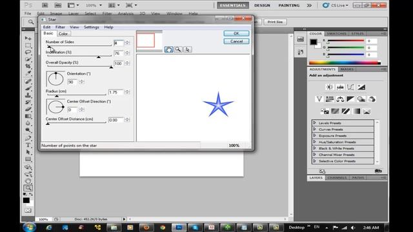Add a Curves adjustment
This screenshot has width=413, height=232.
(350, 87)
